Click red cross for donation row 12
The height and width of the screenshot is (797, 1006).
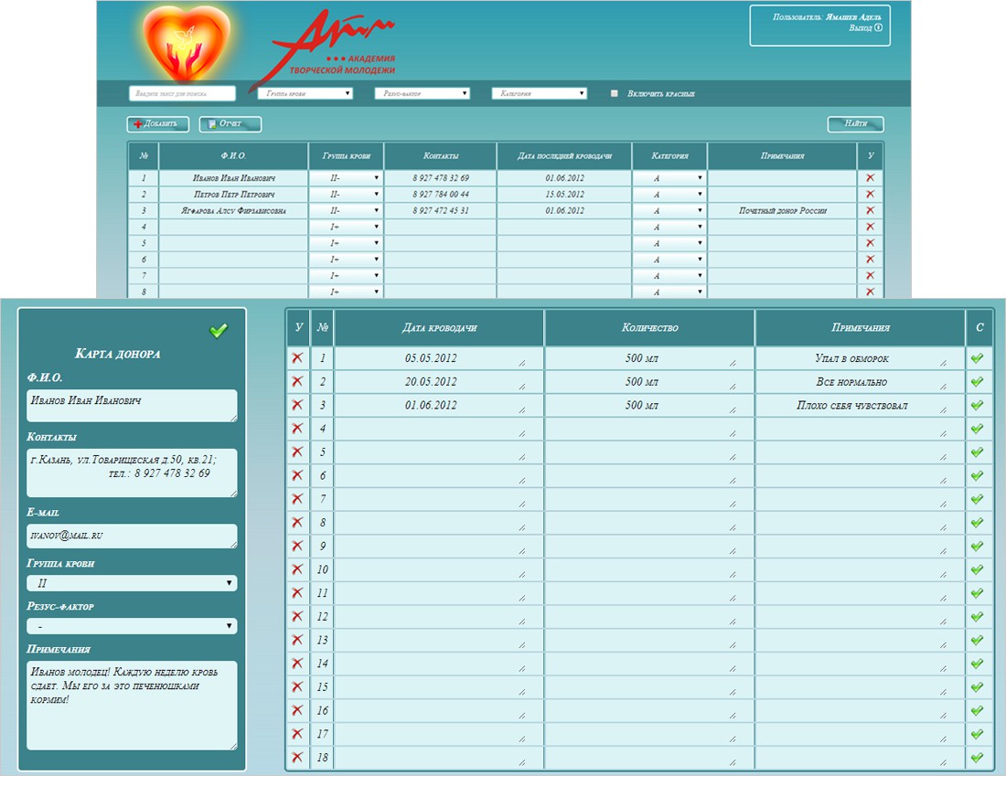click(297, 616)
